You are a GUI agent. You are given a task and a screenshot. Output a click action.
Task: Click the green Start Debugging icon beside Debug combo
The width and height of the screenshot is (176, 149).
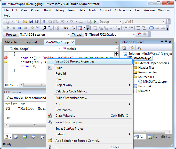[x=95, y=21]
